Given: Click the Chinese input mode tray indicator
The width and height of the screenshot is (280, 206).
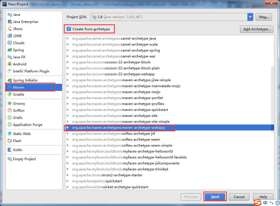Looking at the screenshot, I should (x=265, y=203).
